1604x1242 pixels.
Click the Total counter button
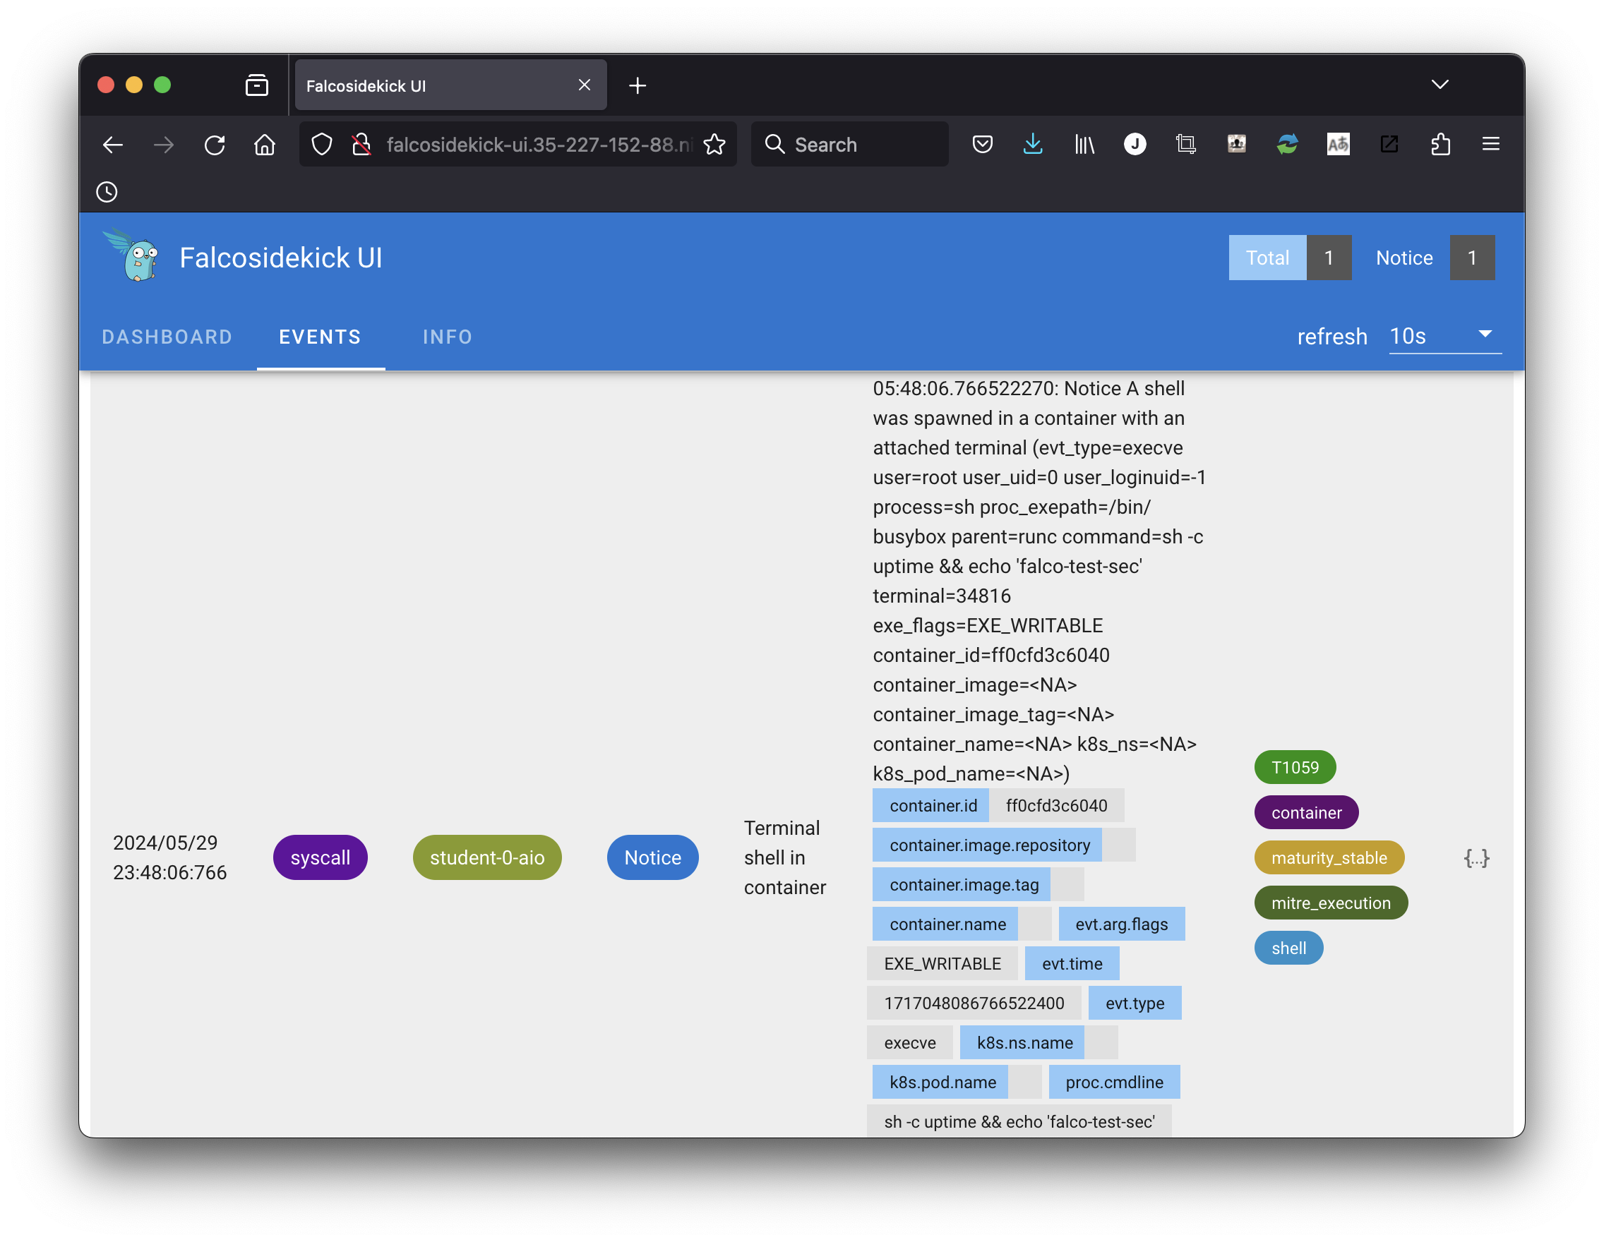pos(1290,258)
